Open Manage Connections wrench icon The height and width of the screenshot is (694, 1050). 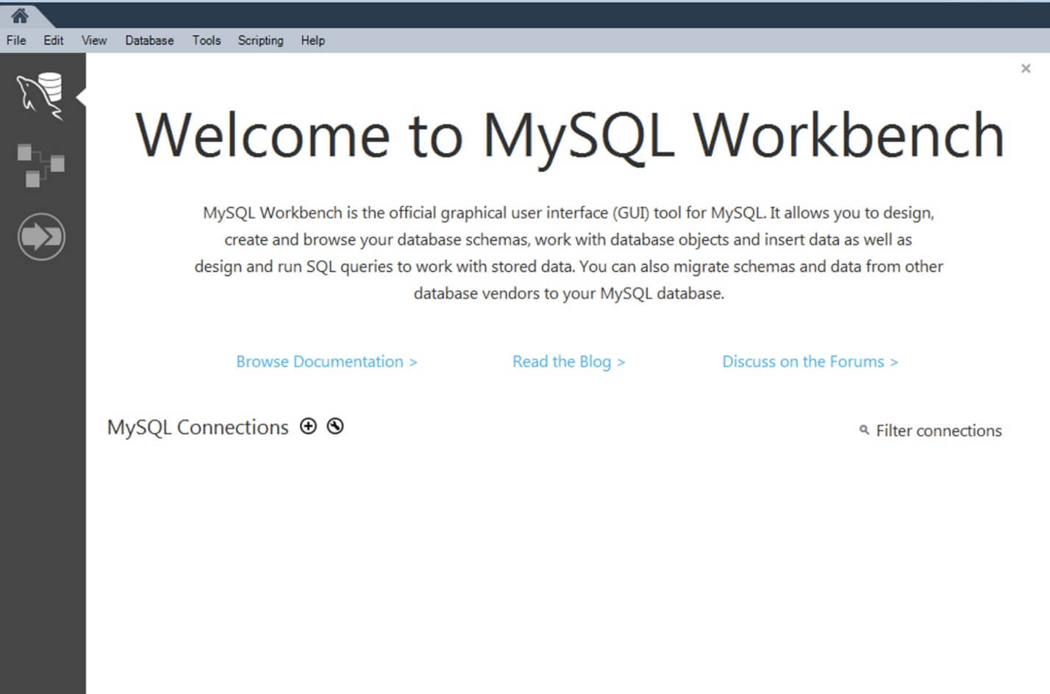point(335,426)
